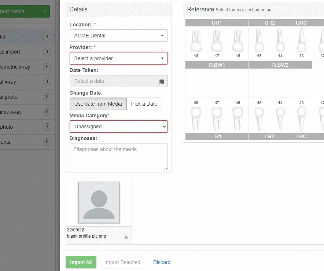Select tooth 14 icon
This screenshot has height=271, width=324.
pyautogui.click(x=280, y=41)
